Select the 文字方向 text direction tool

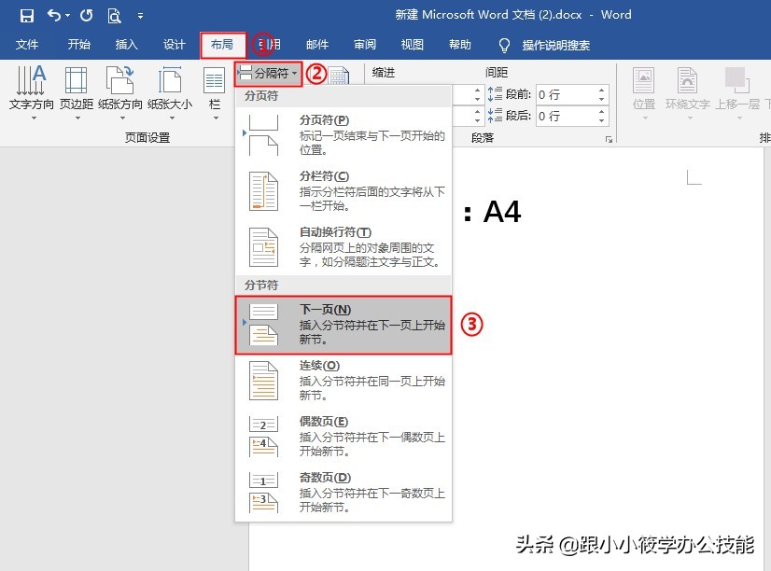click(31, 89)
